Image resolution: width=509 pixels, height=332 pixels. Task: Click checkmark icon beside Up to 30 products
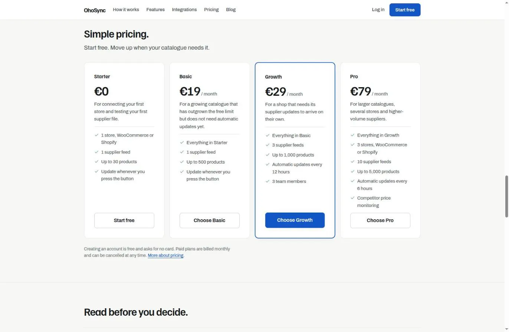pos(96,162)
